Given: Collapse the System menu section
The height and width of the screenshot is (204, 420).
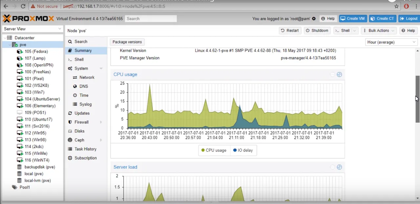Looking at the screenshot, I should pos(101,69).
